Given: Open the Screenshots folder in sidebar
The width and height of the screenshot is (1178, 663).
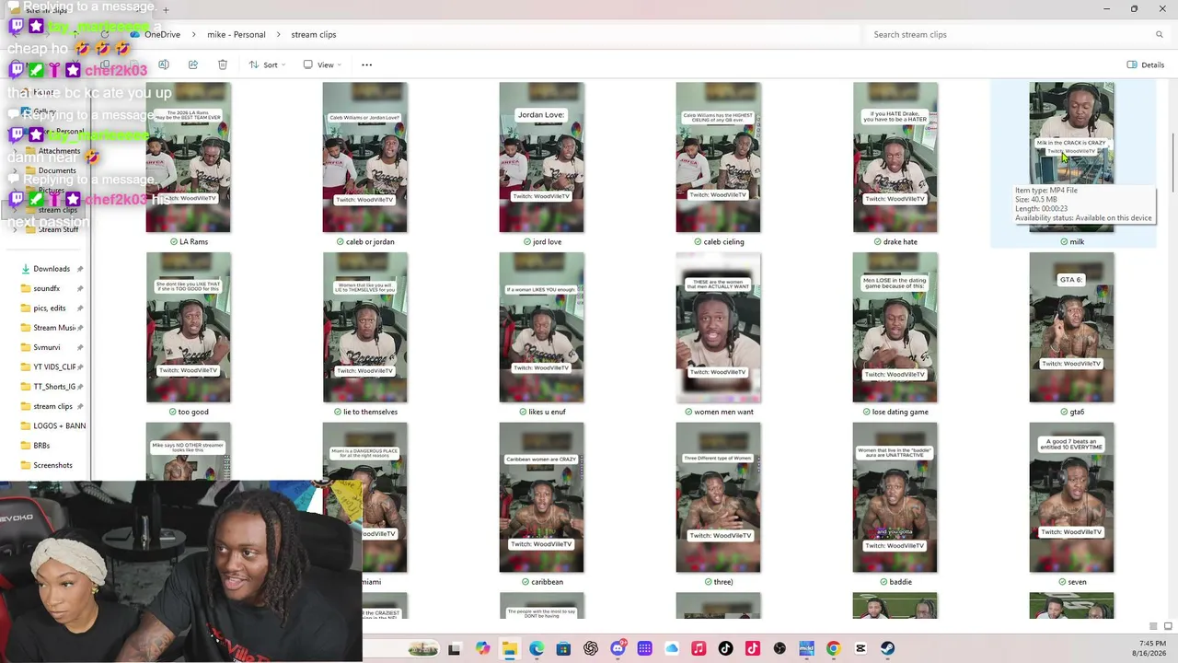Looking at the screenshot, I should [52, 465].
